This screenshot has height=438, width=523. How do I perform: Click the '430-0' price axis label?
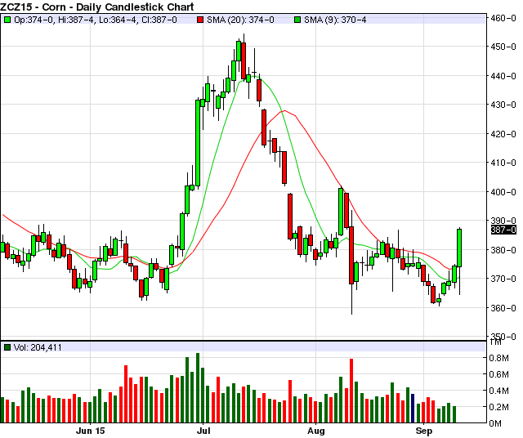(x=503, y=105)
